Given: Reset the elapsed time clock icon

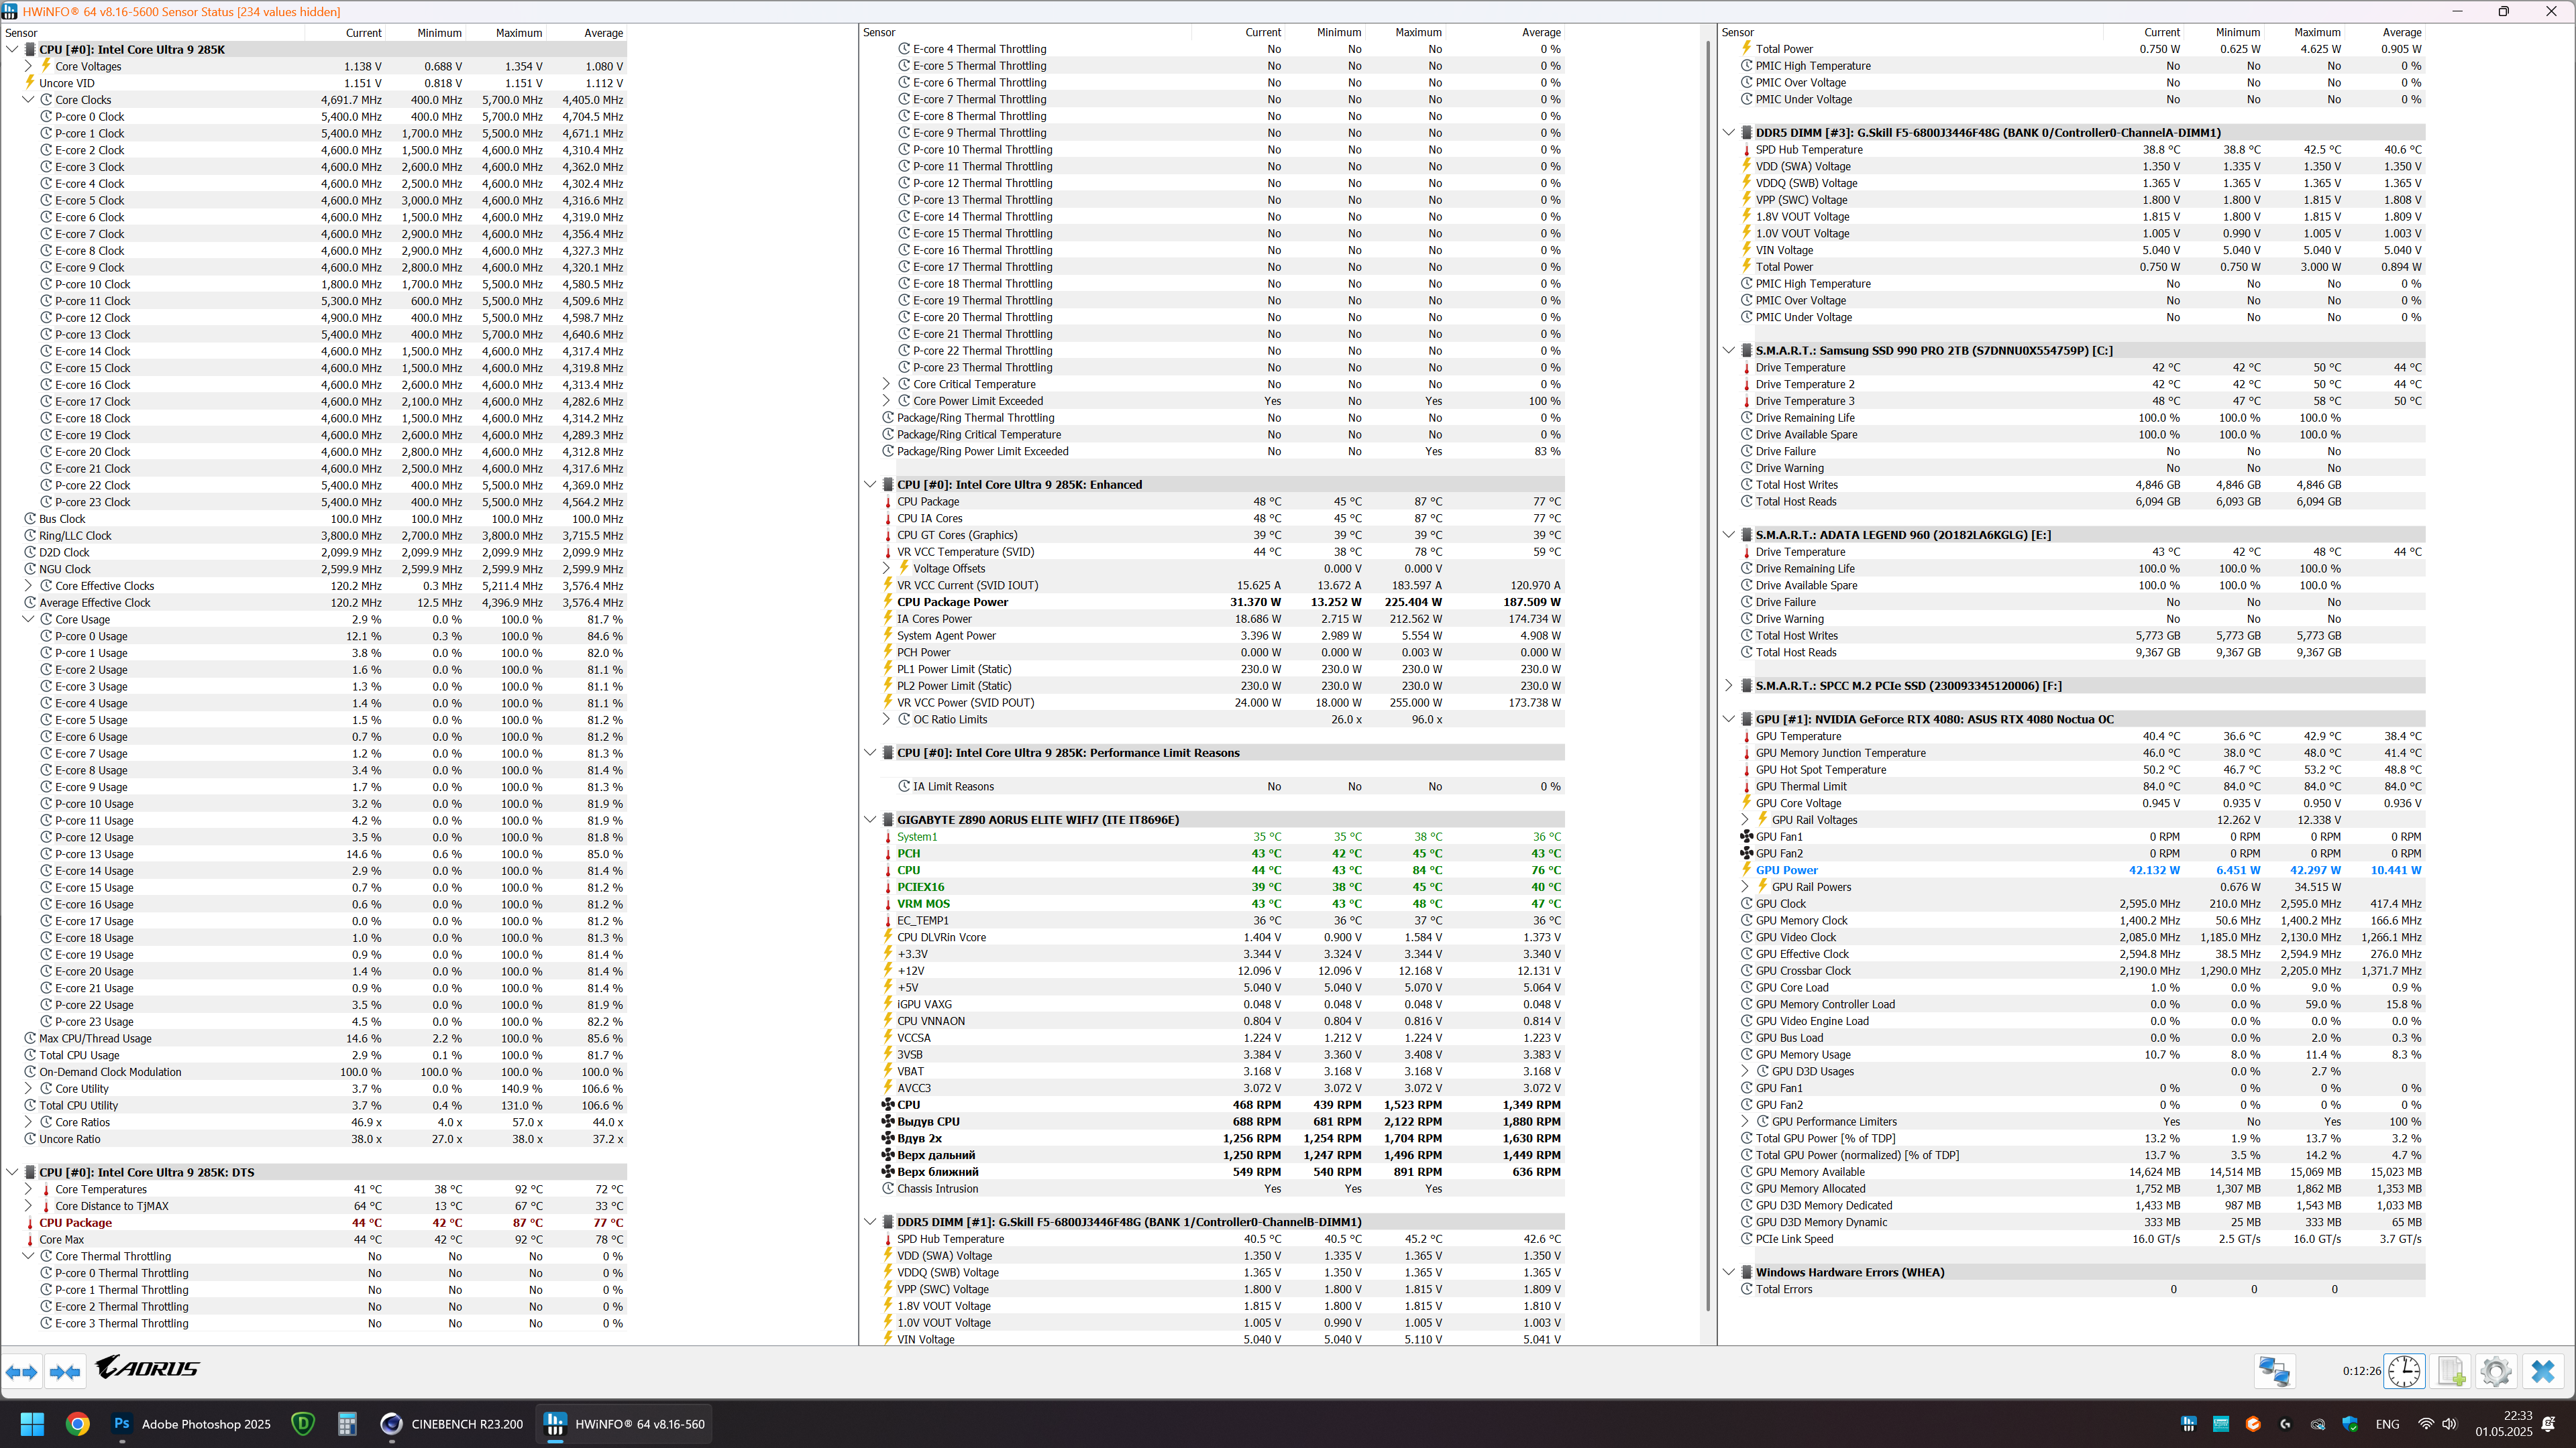Looking at the screenshot, I should 2404,1371.
